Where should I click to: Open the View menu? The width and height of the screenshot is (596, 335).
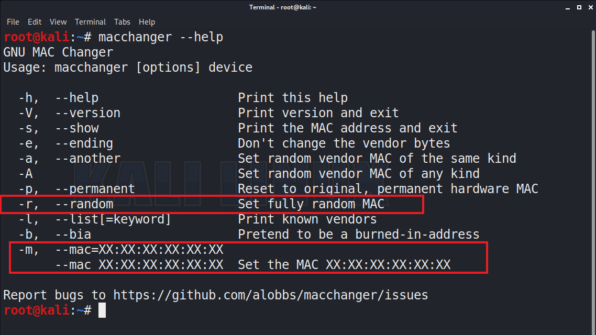[58, 22]
